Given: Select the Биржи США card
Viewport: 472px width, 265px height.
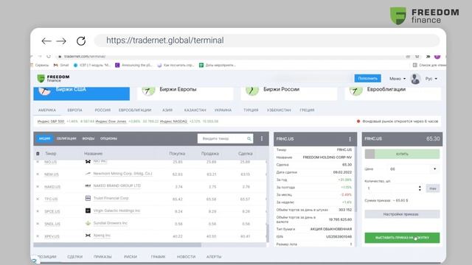Looking at the screenshot, I should 82,93.
